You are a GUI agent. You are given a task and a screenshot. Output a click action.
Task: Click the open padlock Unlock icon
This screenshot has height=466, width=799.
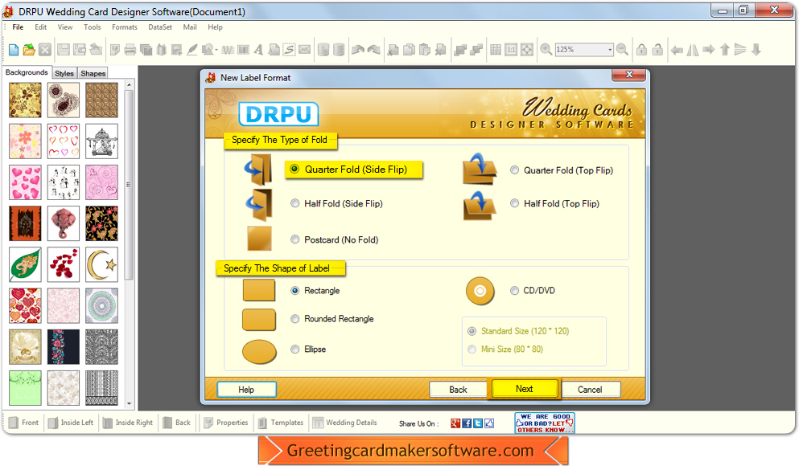[x=657, y=49]
